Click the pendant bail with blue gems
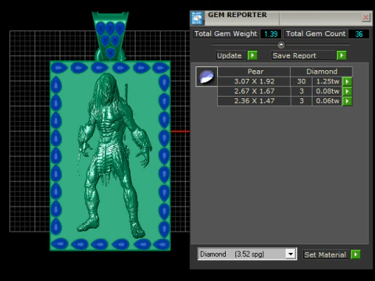 110,37
